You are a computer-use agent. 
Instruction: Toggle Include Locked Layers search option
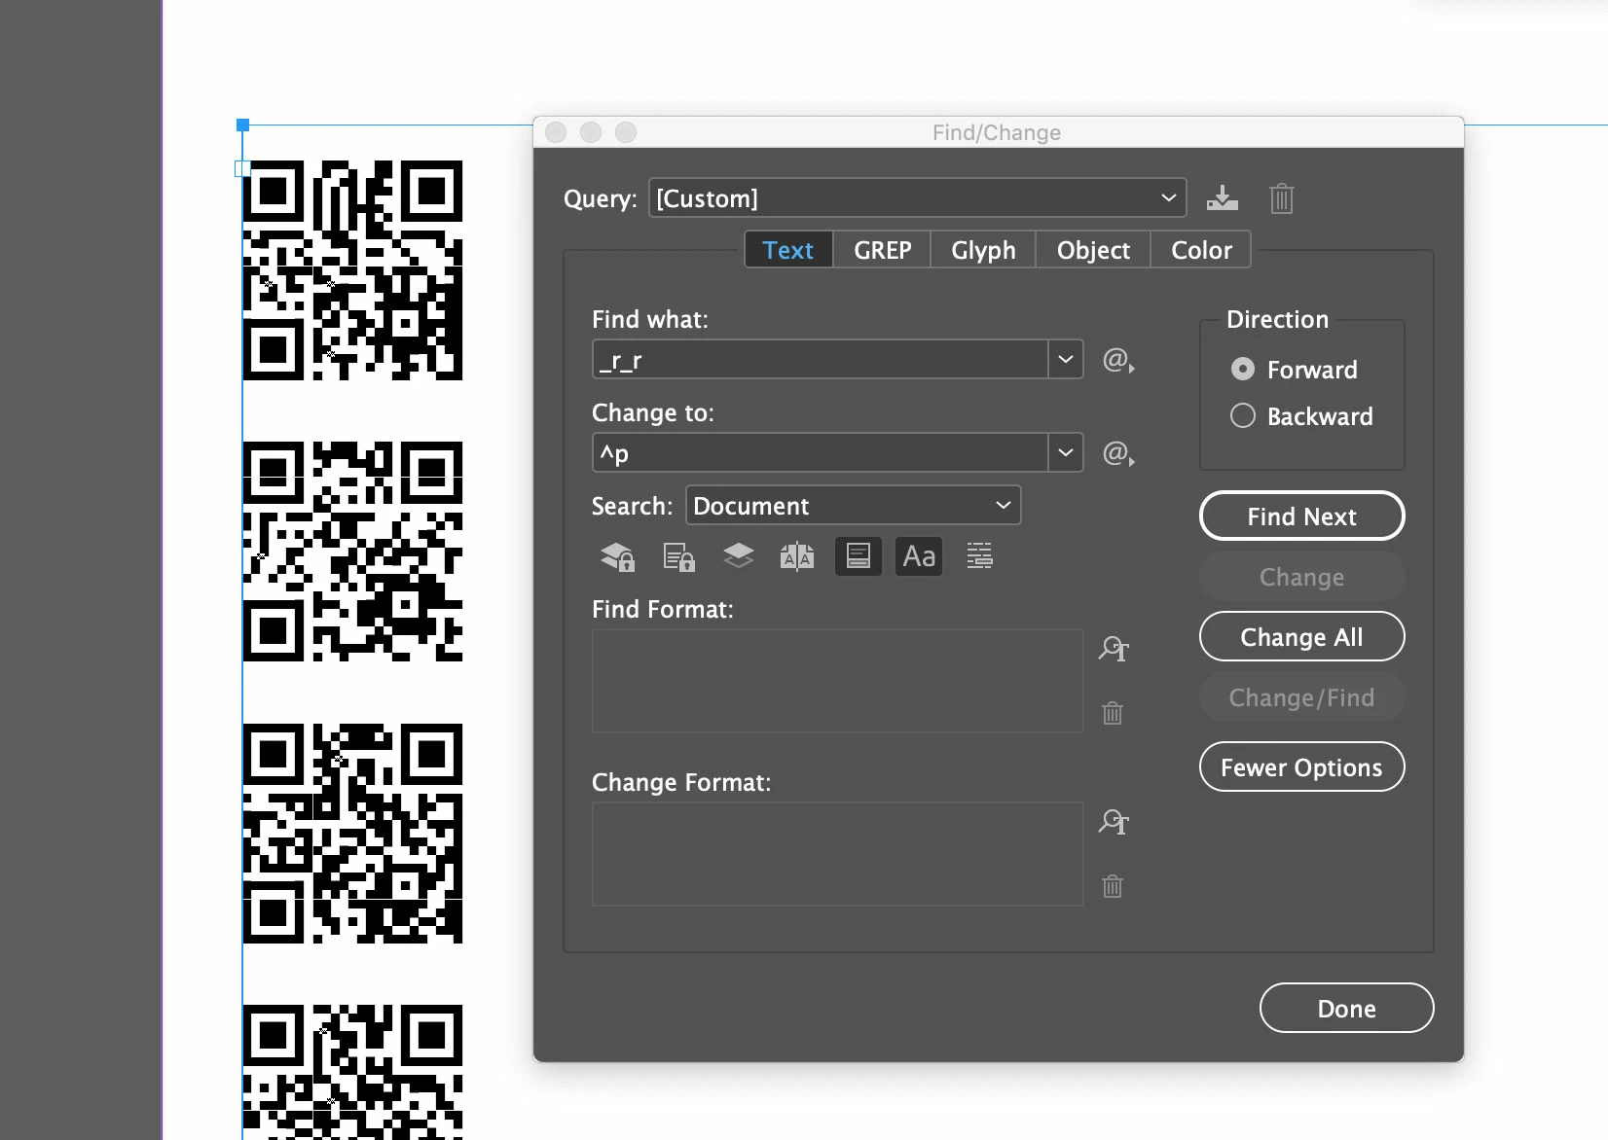pyautogui.click(x=618, y=556)
